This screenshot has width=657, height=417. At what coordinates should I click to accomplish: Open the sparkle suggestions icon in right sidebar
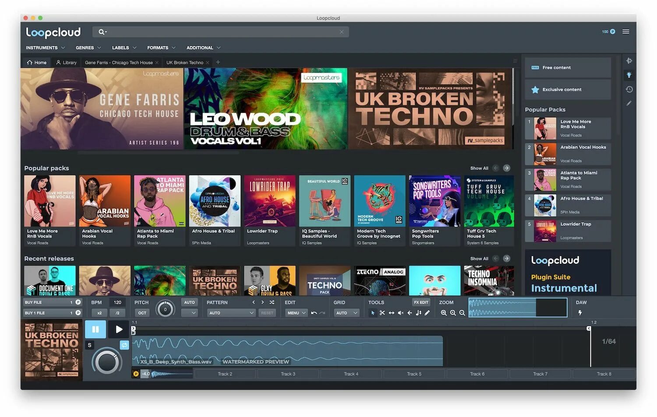pyautogui.click(x=629, y=61)
